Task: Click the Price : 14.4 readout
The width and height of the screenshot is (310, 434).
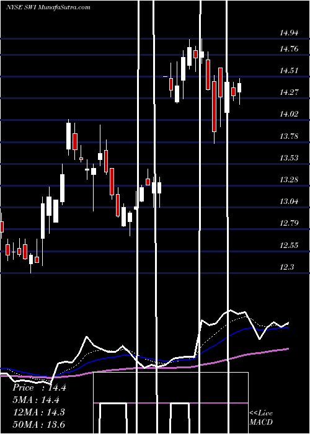Action: click(x=39, y=387)
